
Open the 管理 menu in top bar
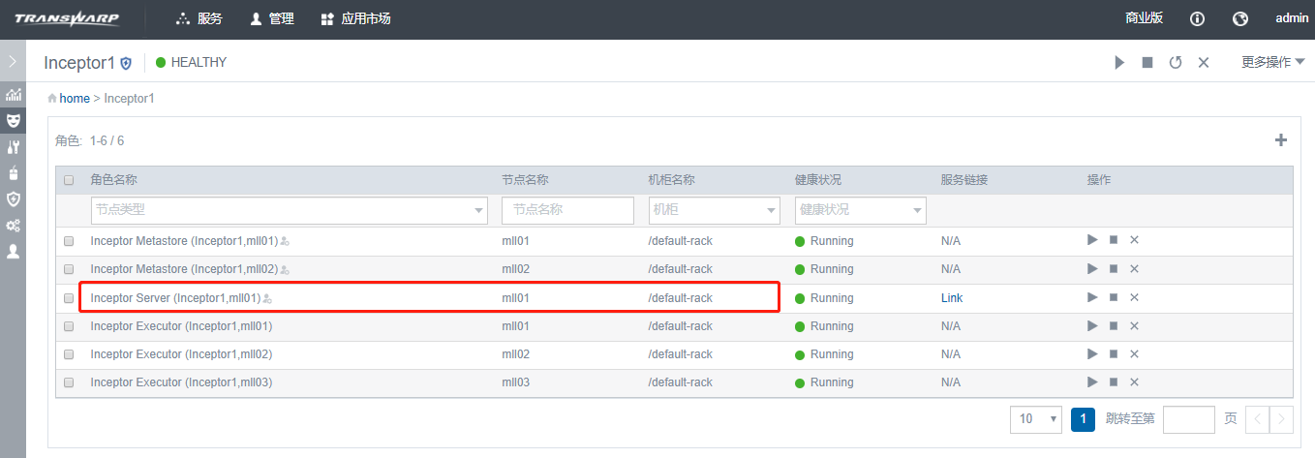(272, 19)
